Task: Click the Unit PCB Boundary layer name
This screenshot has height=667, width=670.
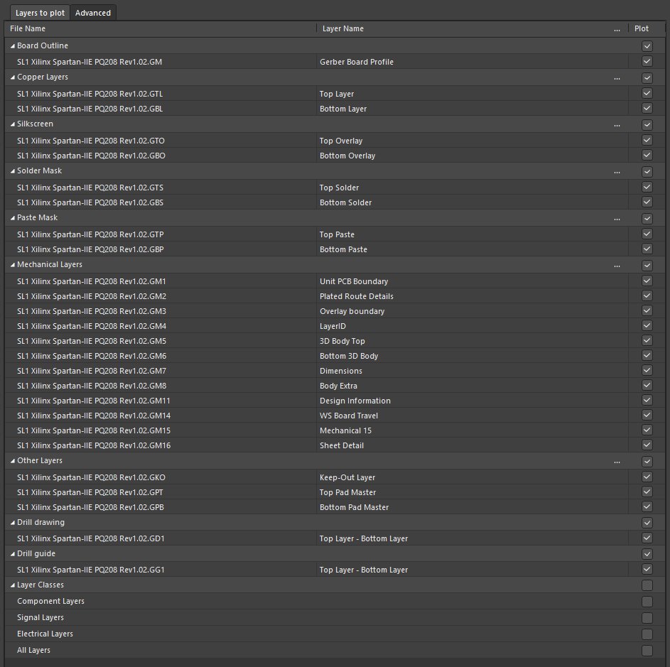Action: (x=354, y=281)
